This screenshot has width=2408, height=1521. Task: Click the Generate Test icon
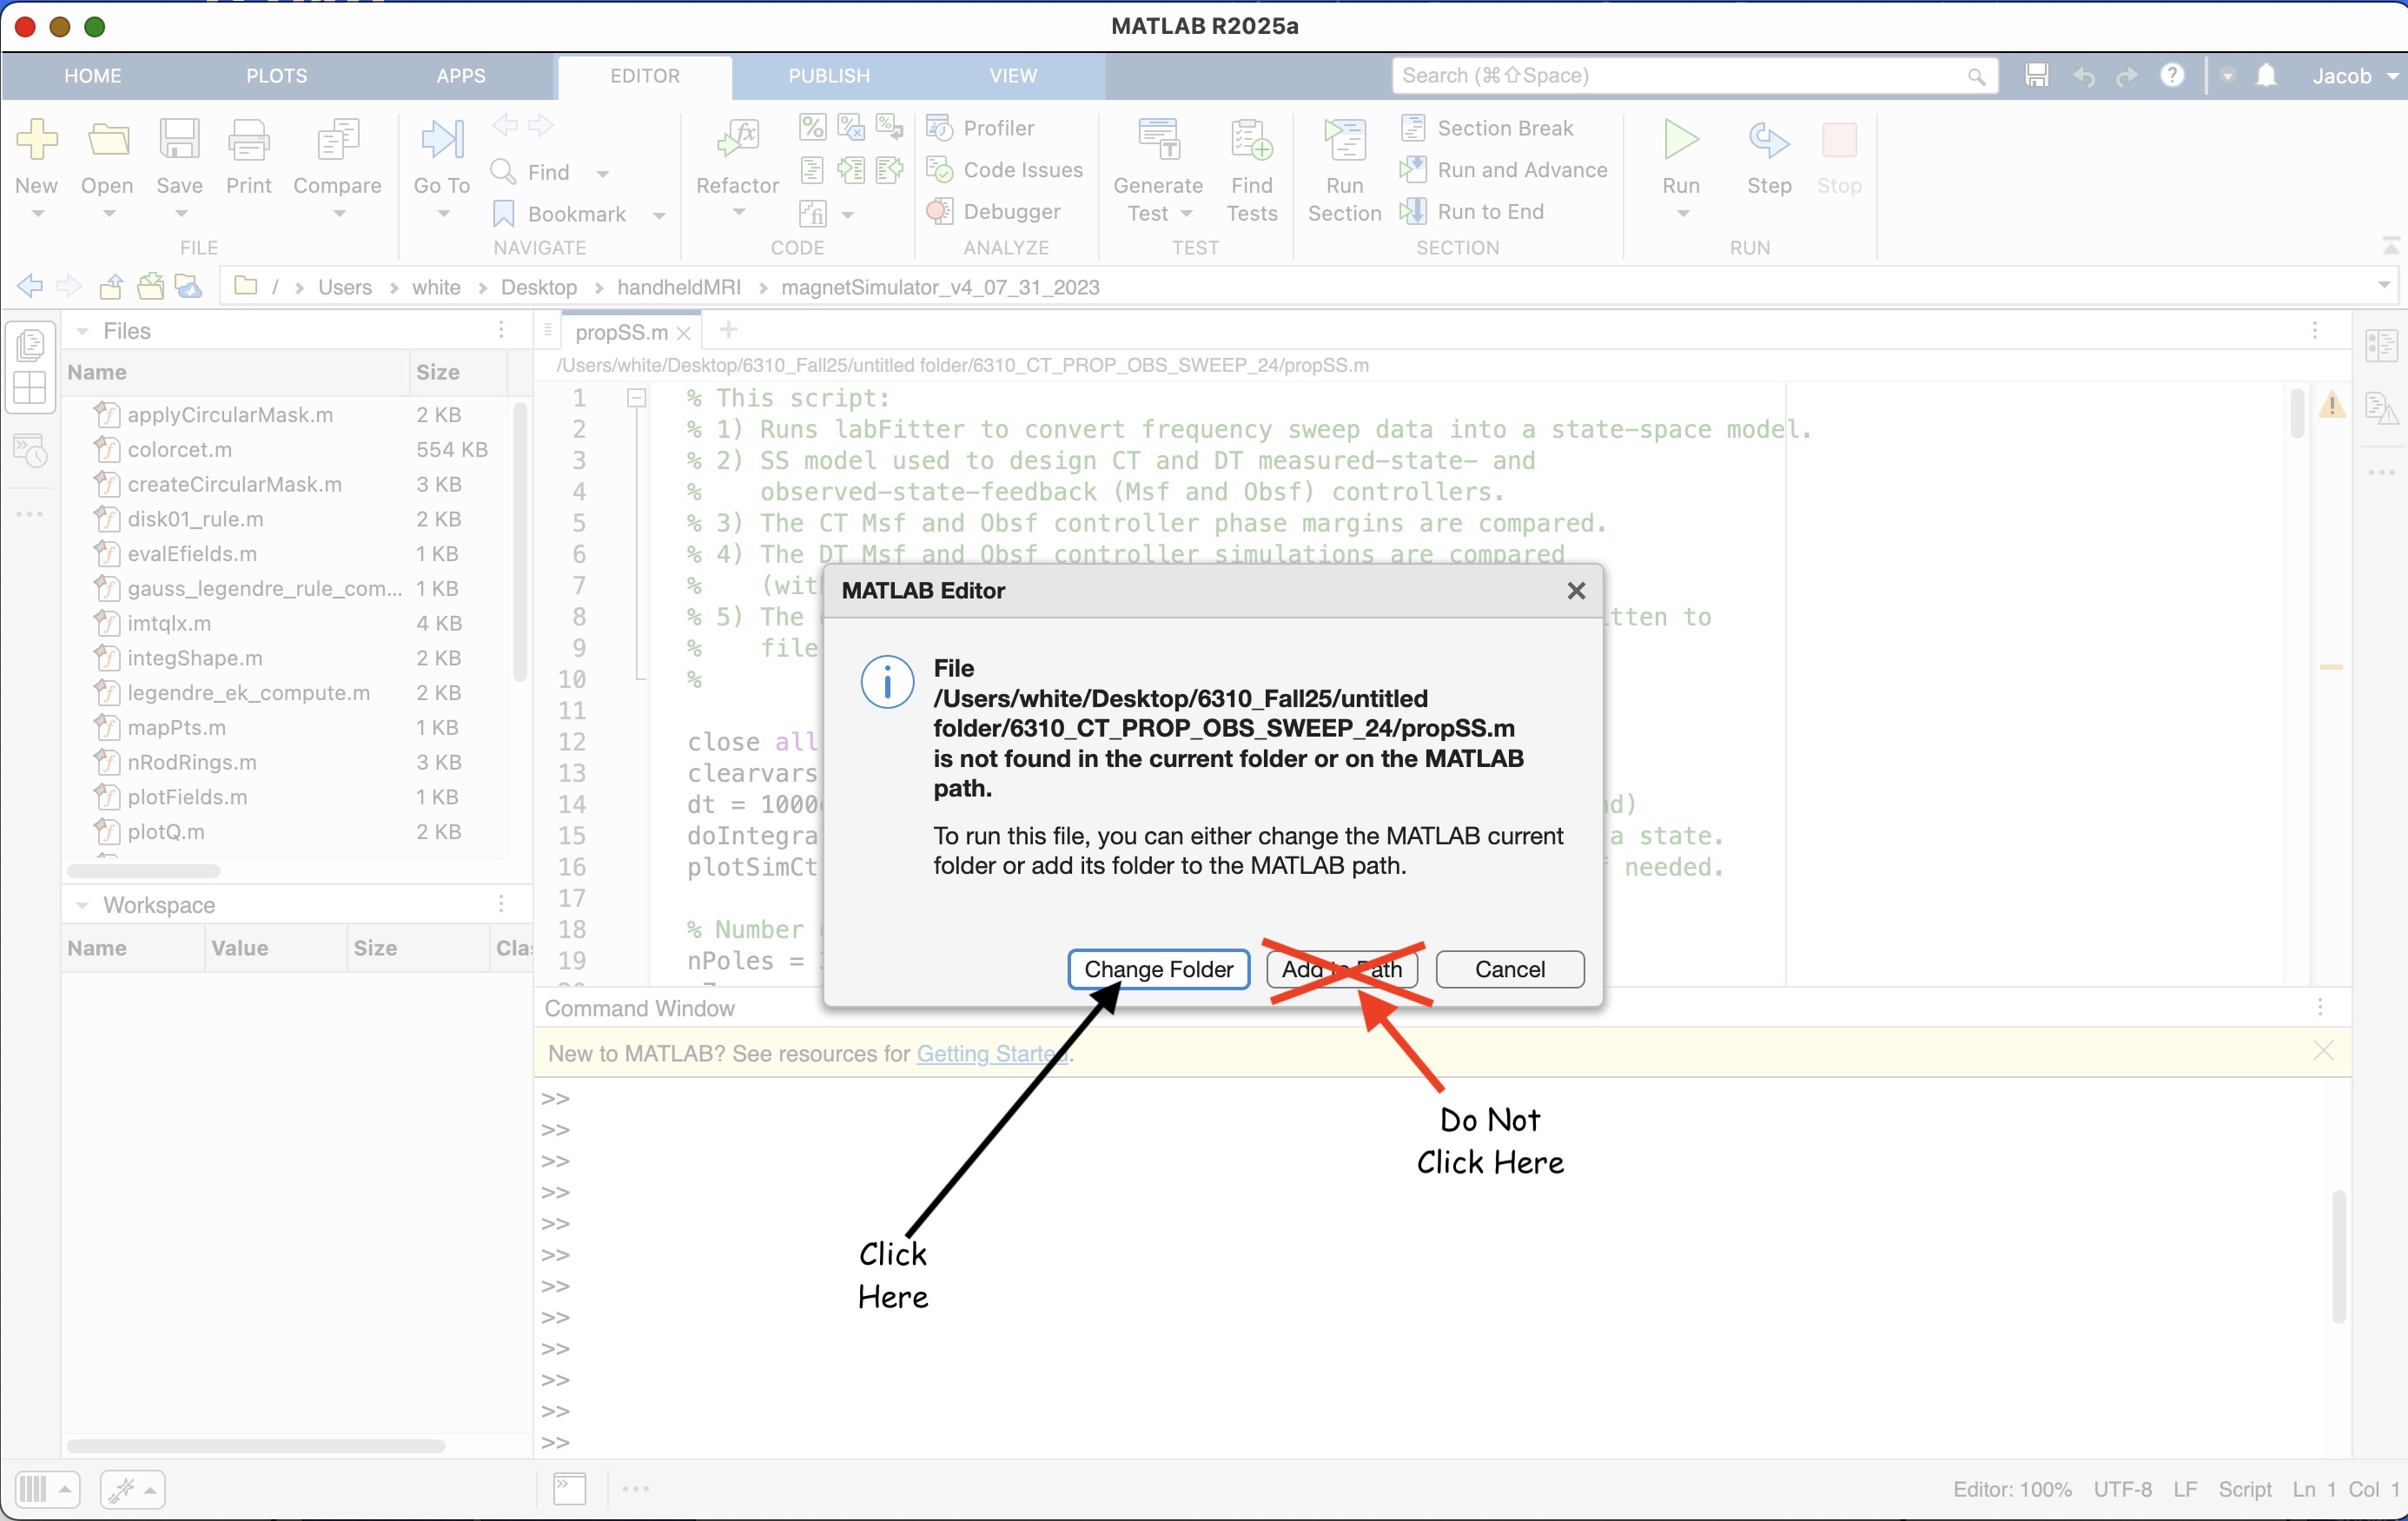pos(1158,141)
